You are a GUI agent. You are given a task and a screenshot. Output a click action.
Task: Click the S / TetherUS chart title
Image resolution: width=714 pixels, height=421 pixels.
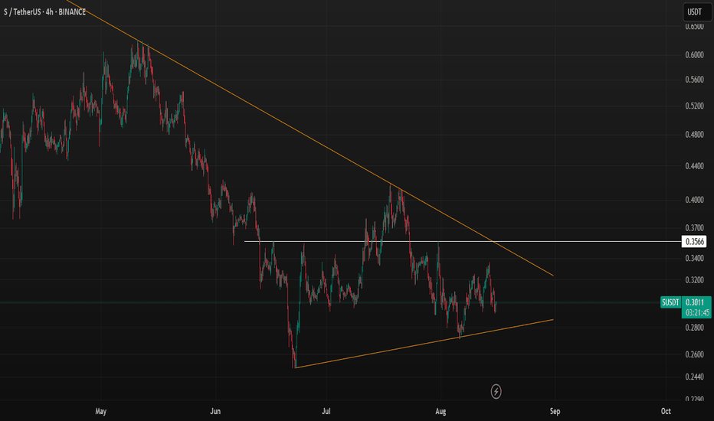click(x=44, y=11)
